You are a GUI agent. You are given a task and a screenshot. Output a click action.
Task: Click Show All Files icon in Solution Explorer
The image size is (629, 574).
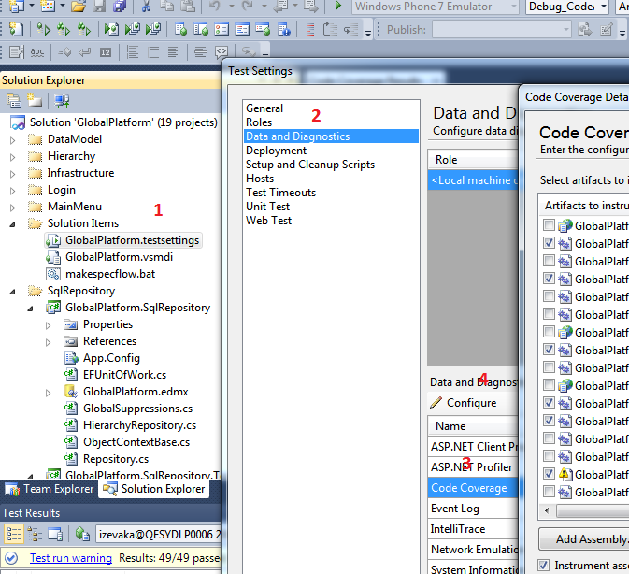pos(34,101)
